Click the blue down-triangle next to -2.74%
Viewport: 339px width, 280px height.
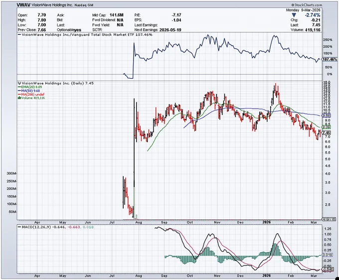point(293,15)
